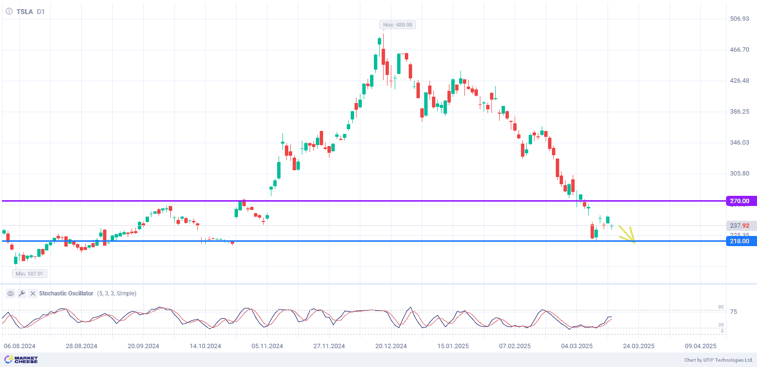Open the info icon beside TSLA
The image size is (757, 367).
(x=9, y=12)
